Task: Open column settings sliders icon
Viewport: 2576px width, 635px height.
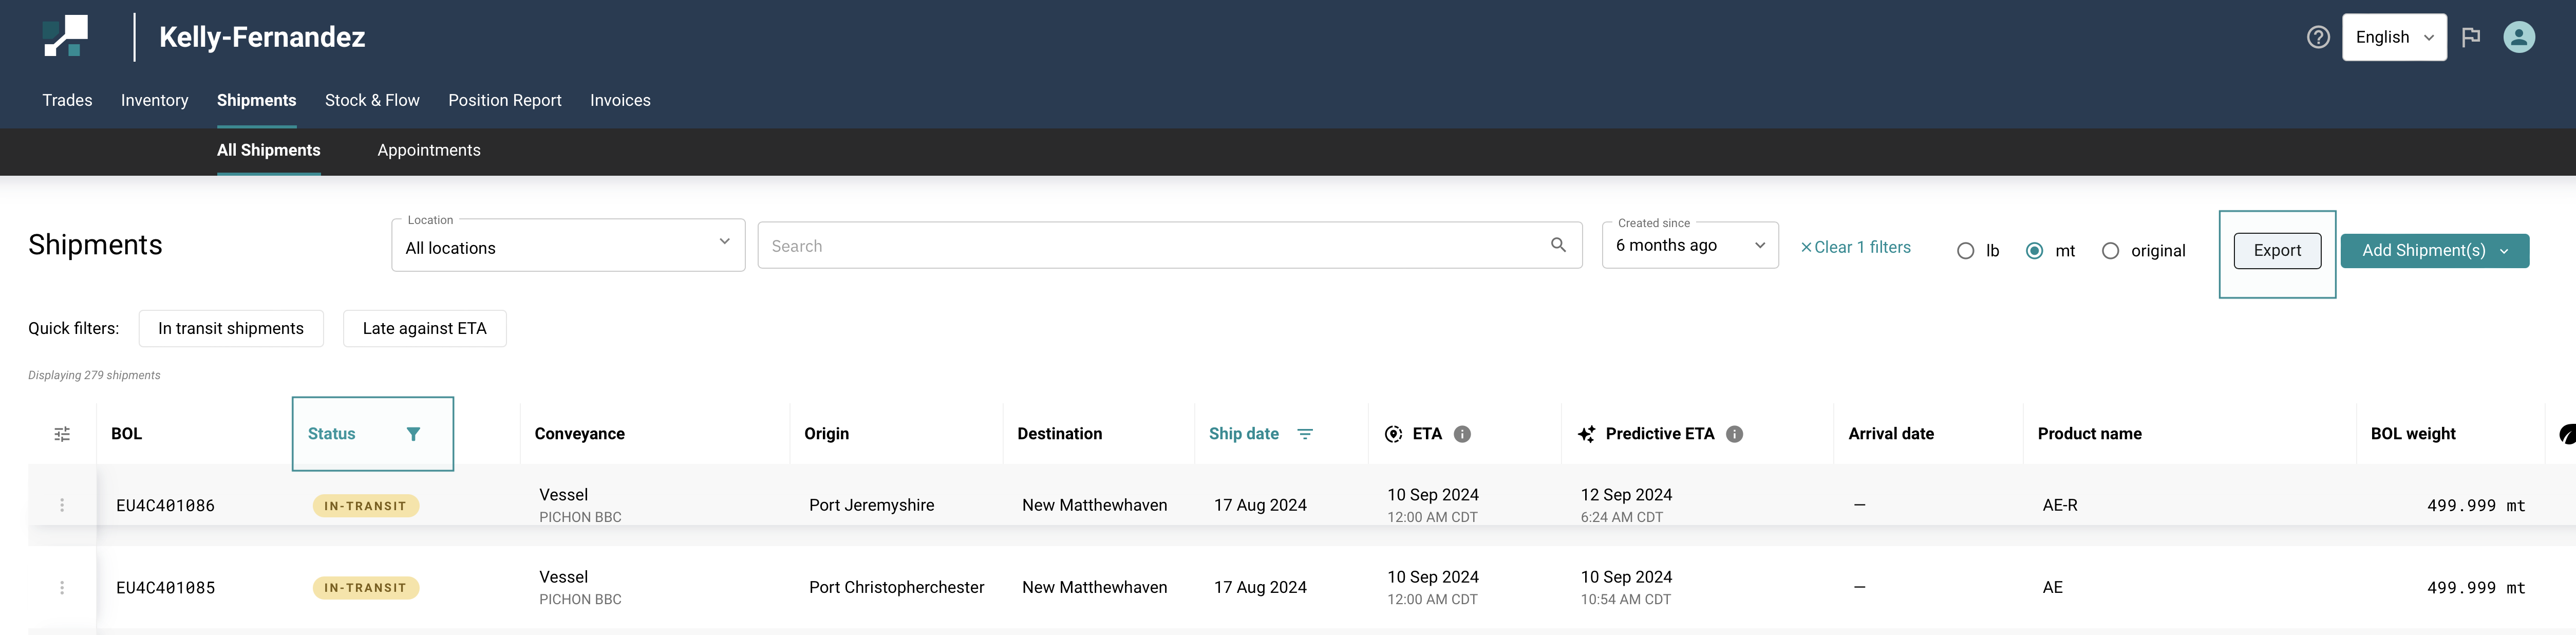Action: click(x=62, y=434)
